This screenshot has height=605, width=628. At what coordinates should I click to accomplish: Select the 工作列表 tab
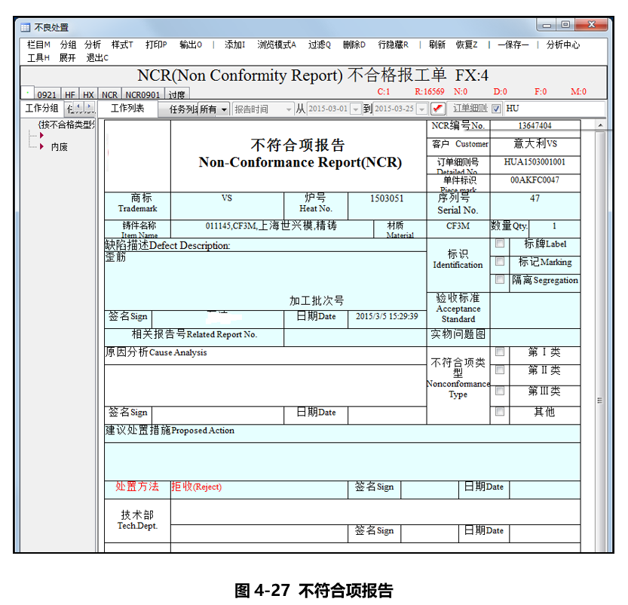pyautogui.click(x=127, y=108)
